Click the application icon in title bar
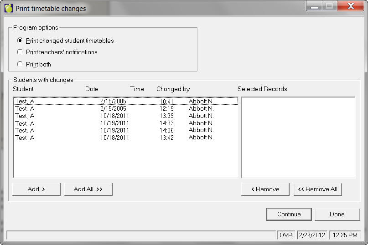 [8, 8]
